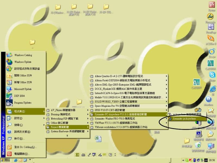Screen dimensions: 217x163
Task: Select the Excel file icon on the desktop
Action: (x=98, y=139)
